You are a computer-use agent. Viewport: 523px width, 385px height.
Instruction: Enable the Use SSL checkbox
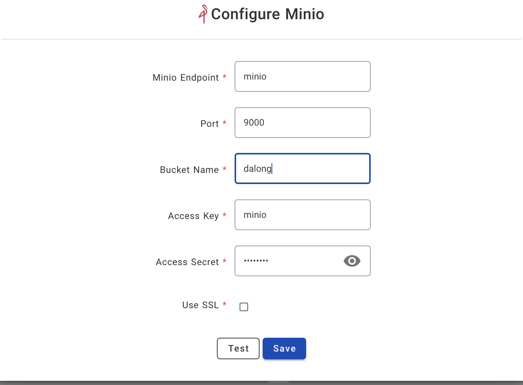(x=244, y=307)
